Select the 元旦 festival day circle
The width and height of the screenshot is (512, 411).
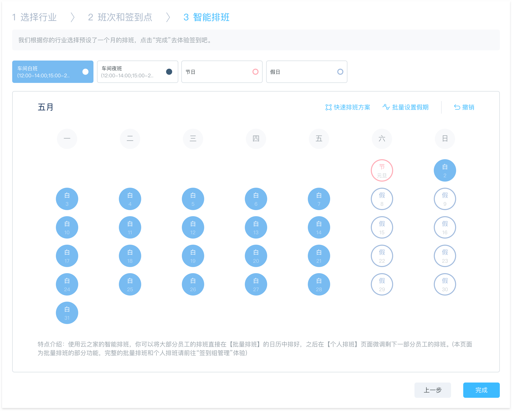[382, 170]
